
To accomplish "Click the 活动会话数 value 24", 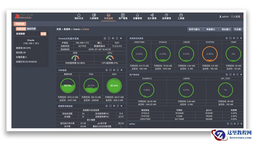I will click(x=83, y=114).
